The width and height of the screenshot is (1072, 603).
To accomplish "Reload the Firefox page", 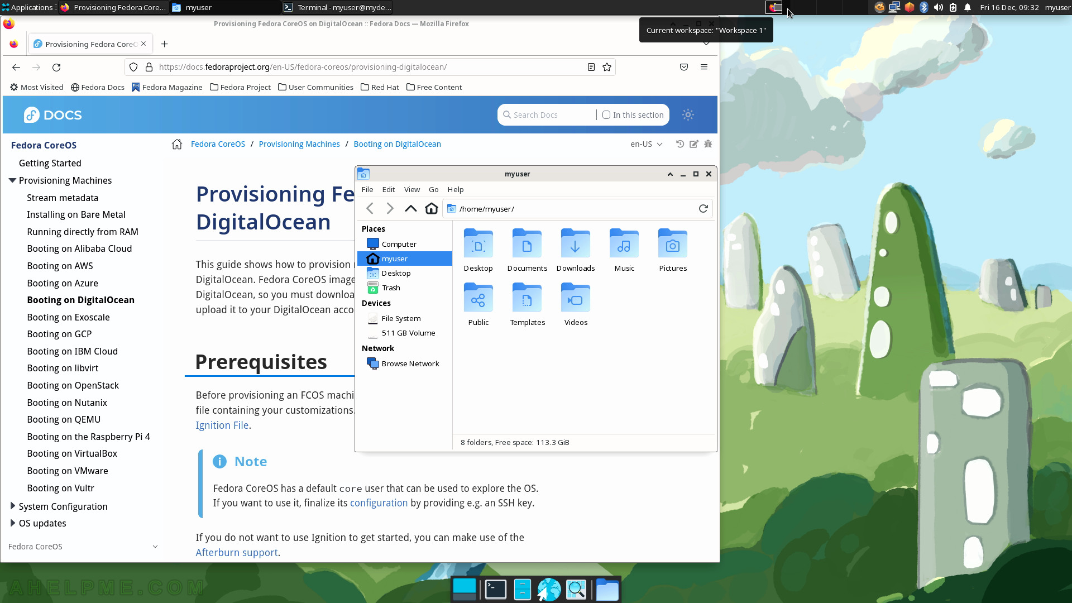I will (x=56, y=67).
